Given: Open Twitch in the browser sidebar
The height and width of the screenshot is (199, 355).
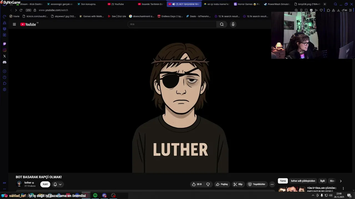Looking at the screenshot, I should coord(4,44).
